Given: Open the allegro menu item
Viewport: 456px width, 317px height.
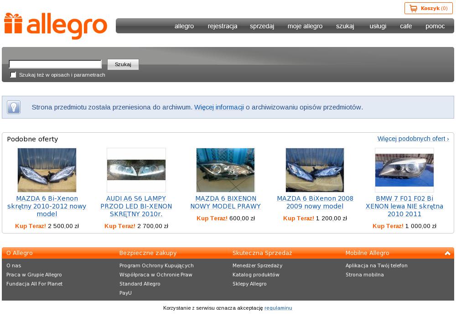Looking at the screenshot, I should 184,26.
